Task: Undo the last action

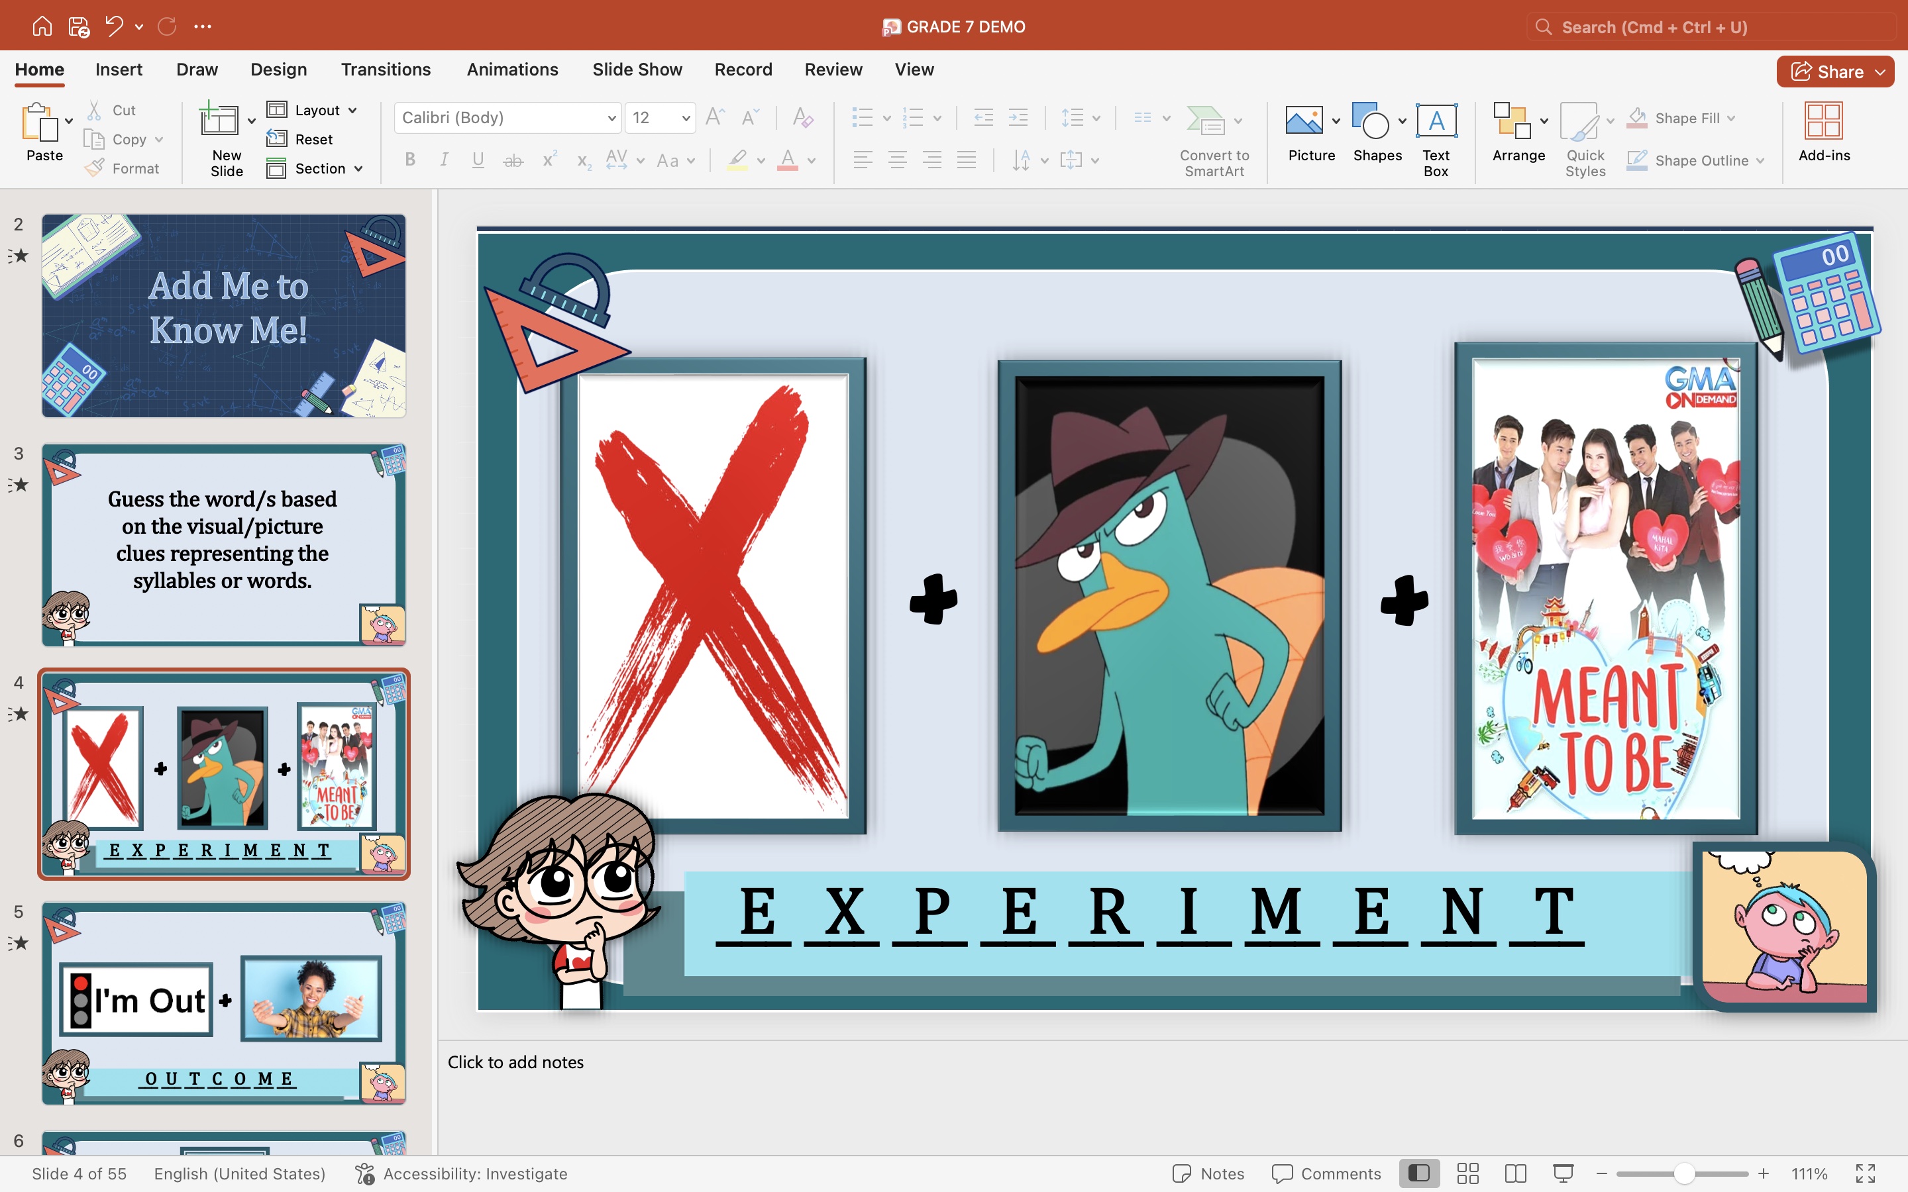Action: (115, 26)
